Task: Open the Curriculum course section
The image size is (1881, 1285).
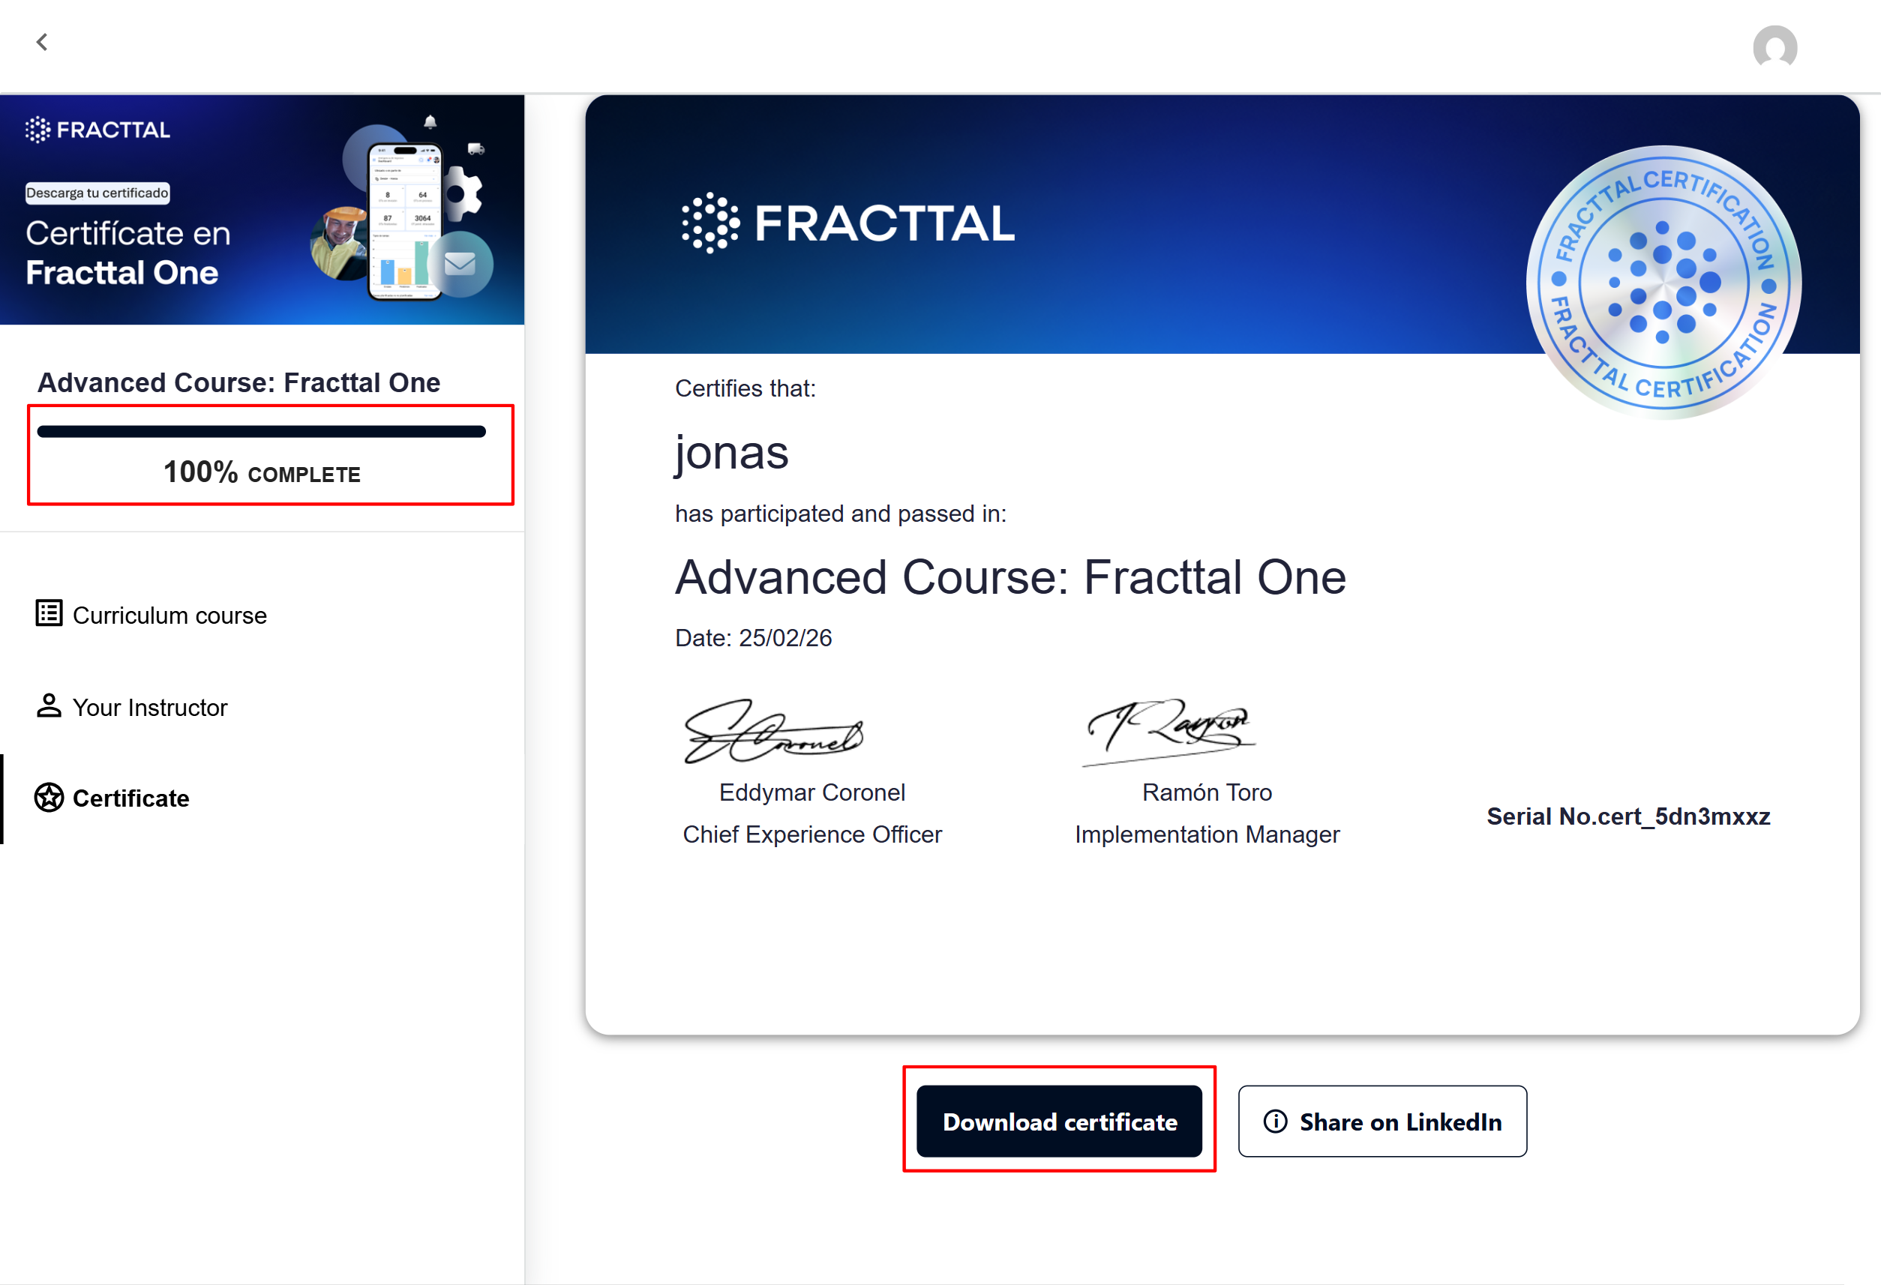Action: 170,616
